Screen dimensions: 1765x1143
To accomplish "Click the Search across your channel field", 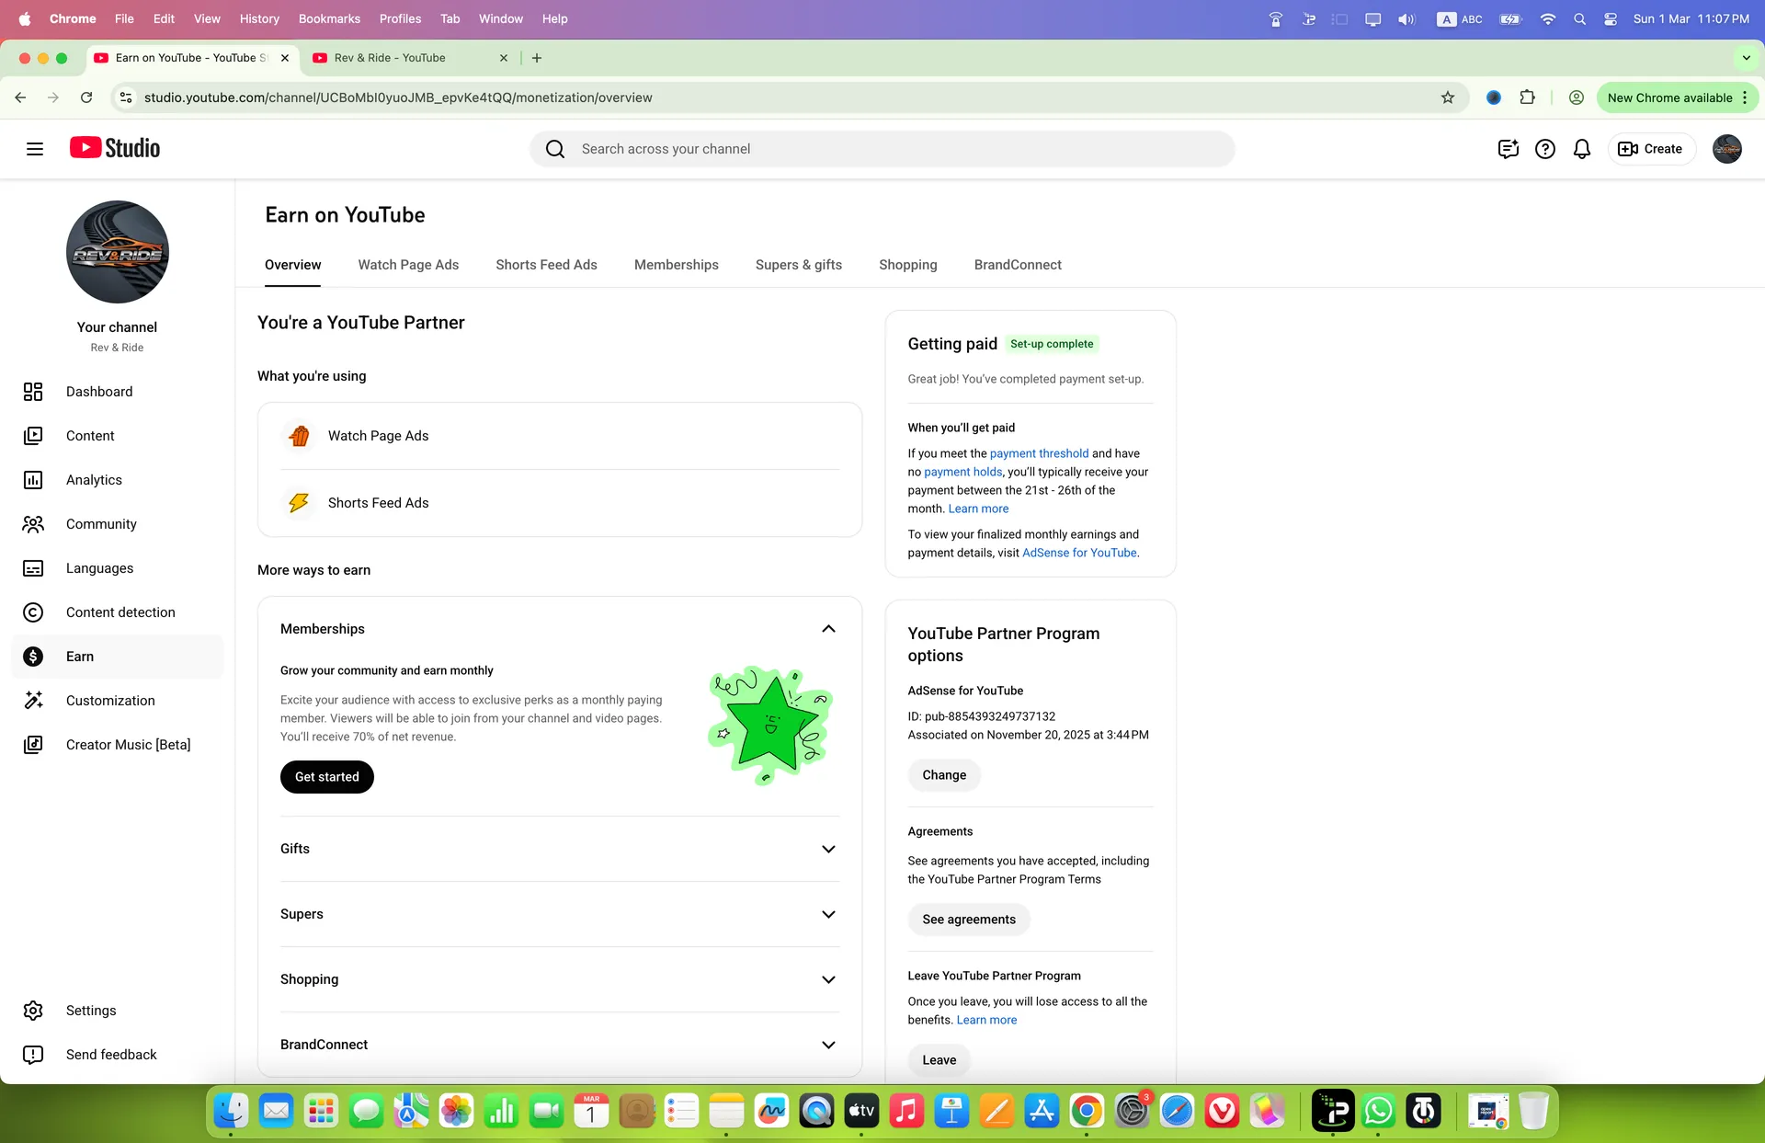I will 882,149.
